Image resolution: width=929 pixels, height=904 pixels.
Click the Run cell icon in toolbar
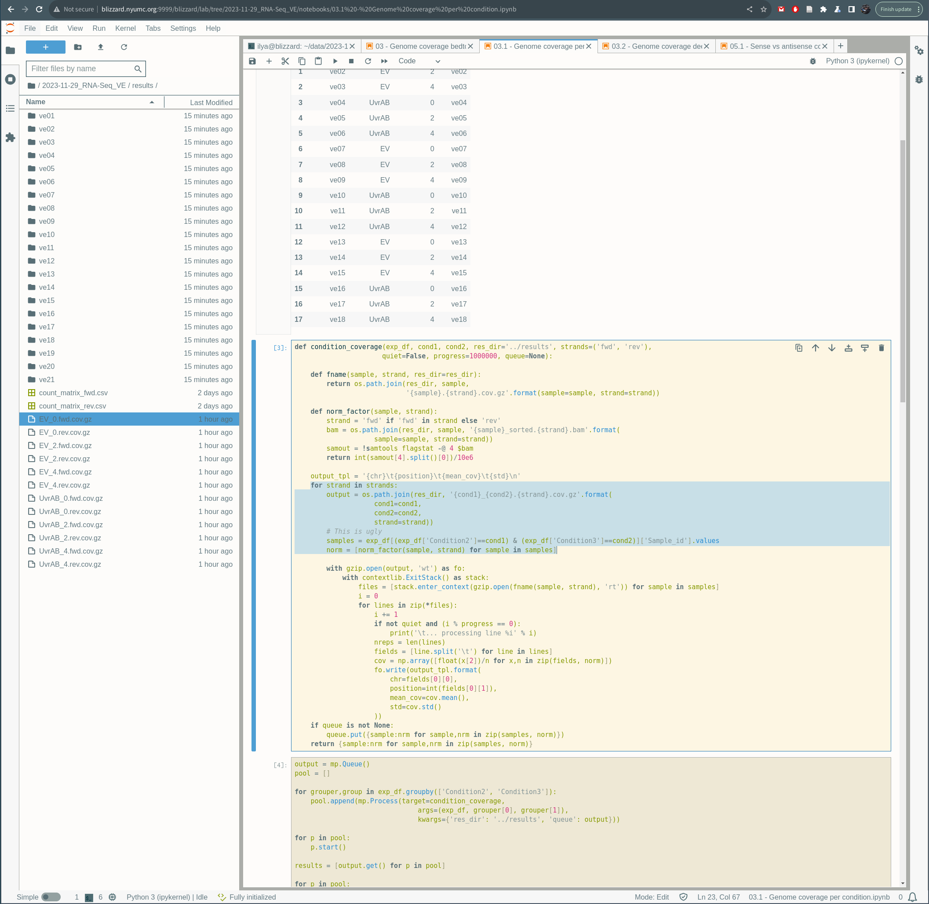click(336, 61)
